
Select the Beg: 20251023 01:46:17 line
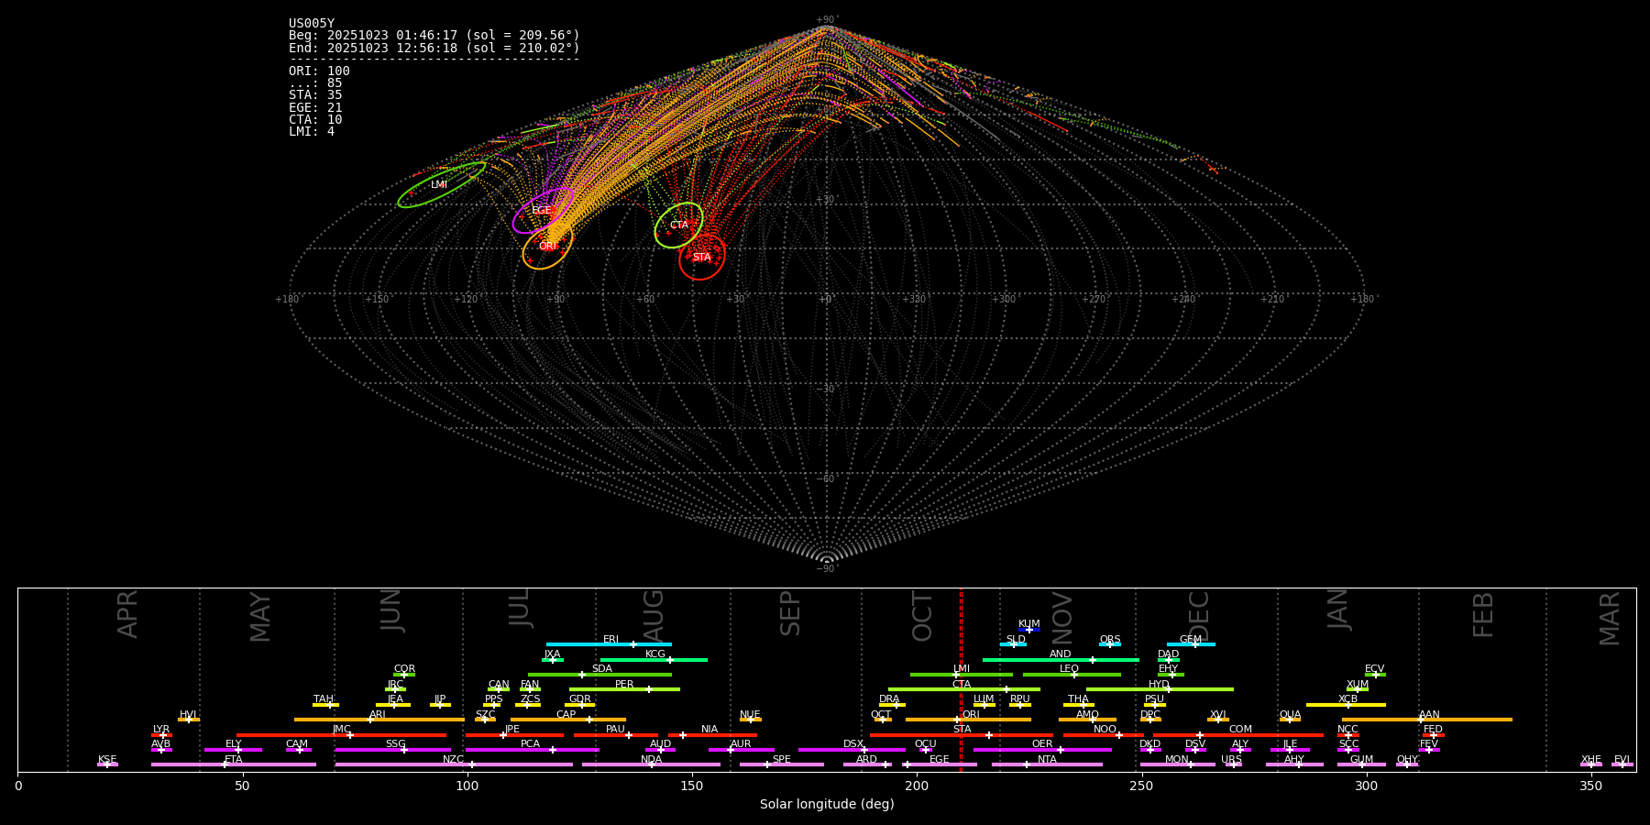tap(434, 36)
